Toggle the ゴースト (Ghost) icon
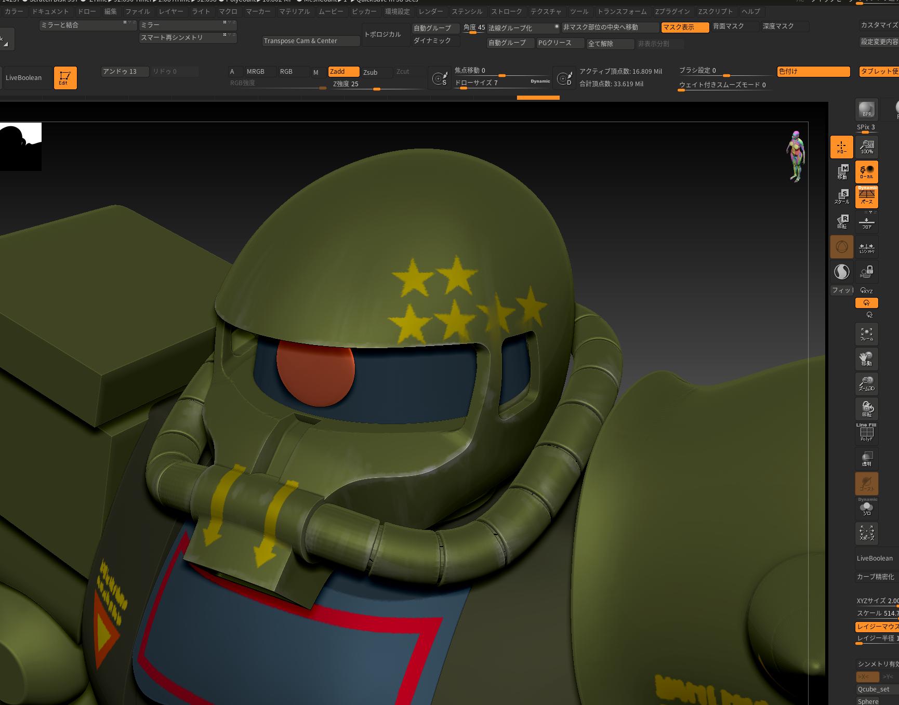Viewport: 899px width, 705px height. (x=866, y=483)
